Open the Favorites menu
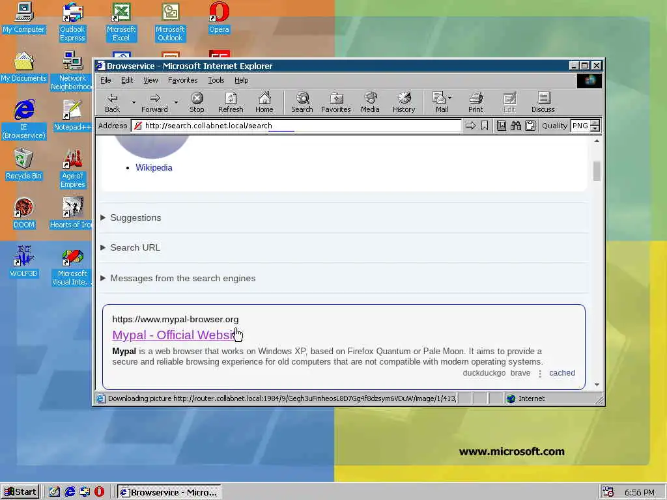This screenshot has height=500, width=667. (x=182, y=80)
